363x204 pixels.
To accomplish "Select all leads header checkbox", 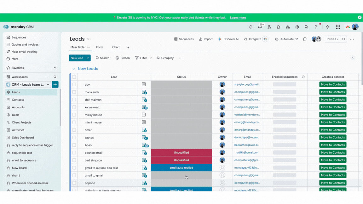I will tap(74, 77).
